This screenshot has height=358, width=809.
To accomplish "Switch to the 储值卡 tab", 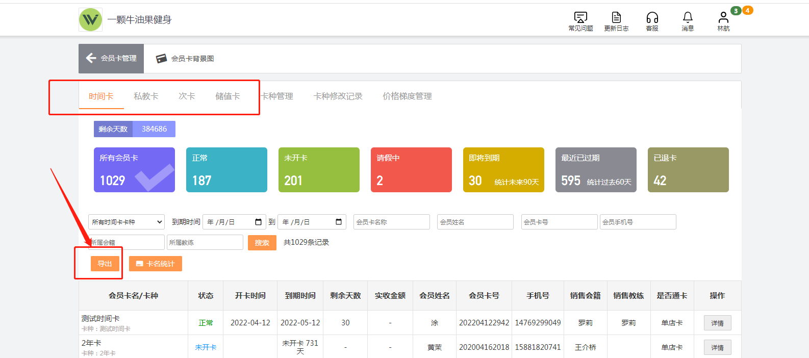I will [x=227, y=96].
